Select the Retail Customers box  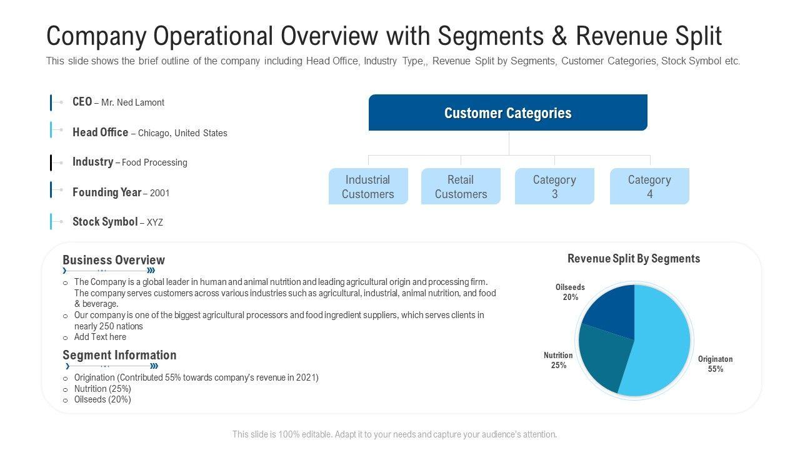[x=461, y=186]
